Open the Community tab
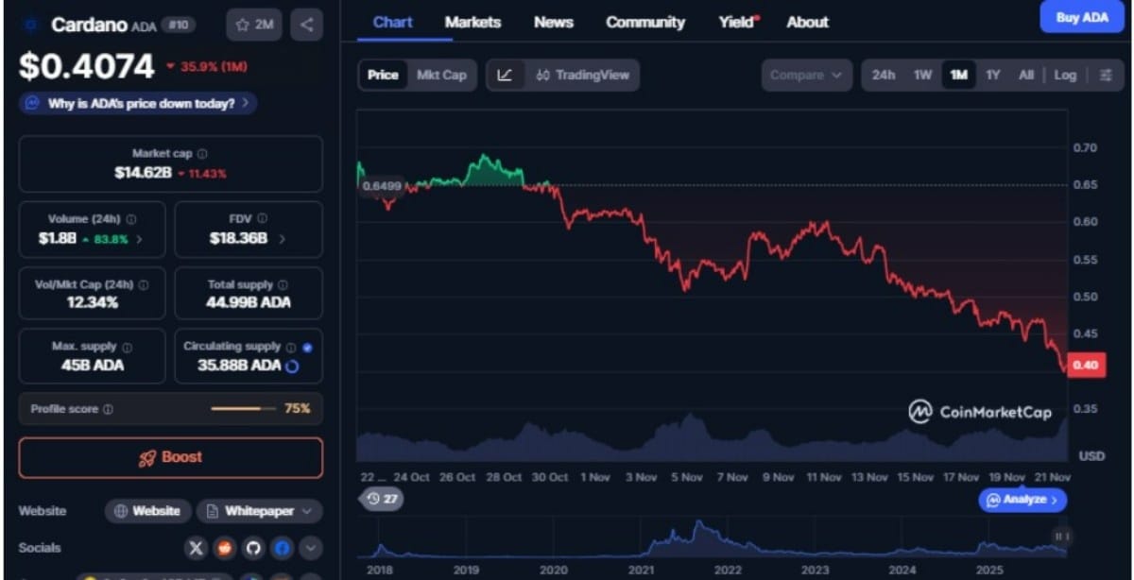This screenshot has height=580, width=1134. (x=645, y=22)
